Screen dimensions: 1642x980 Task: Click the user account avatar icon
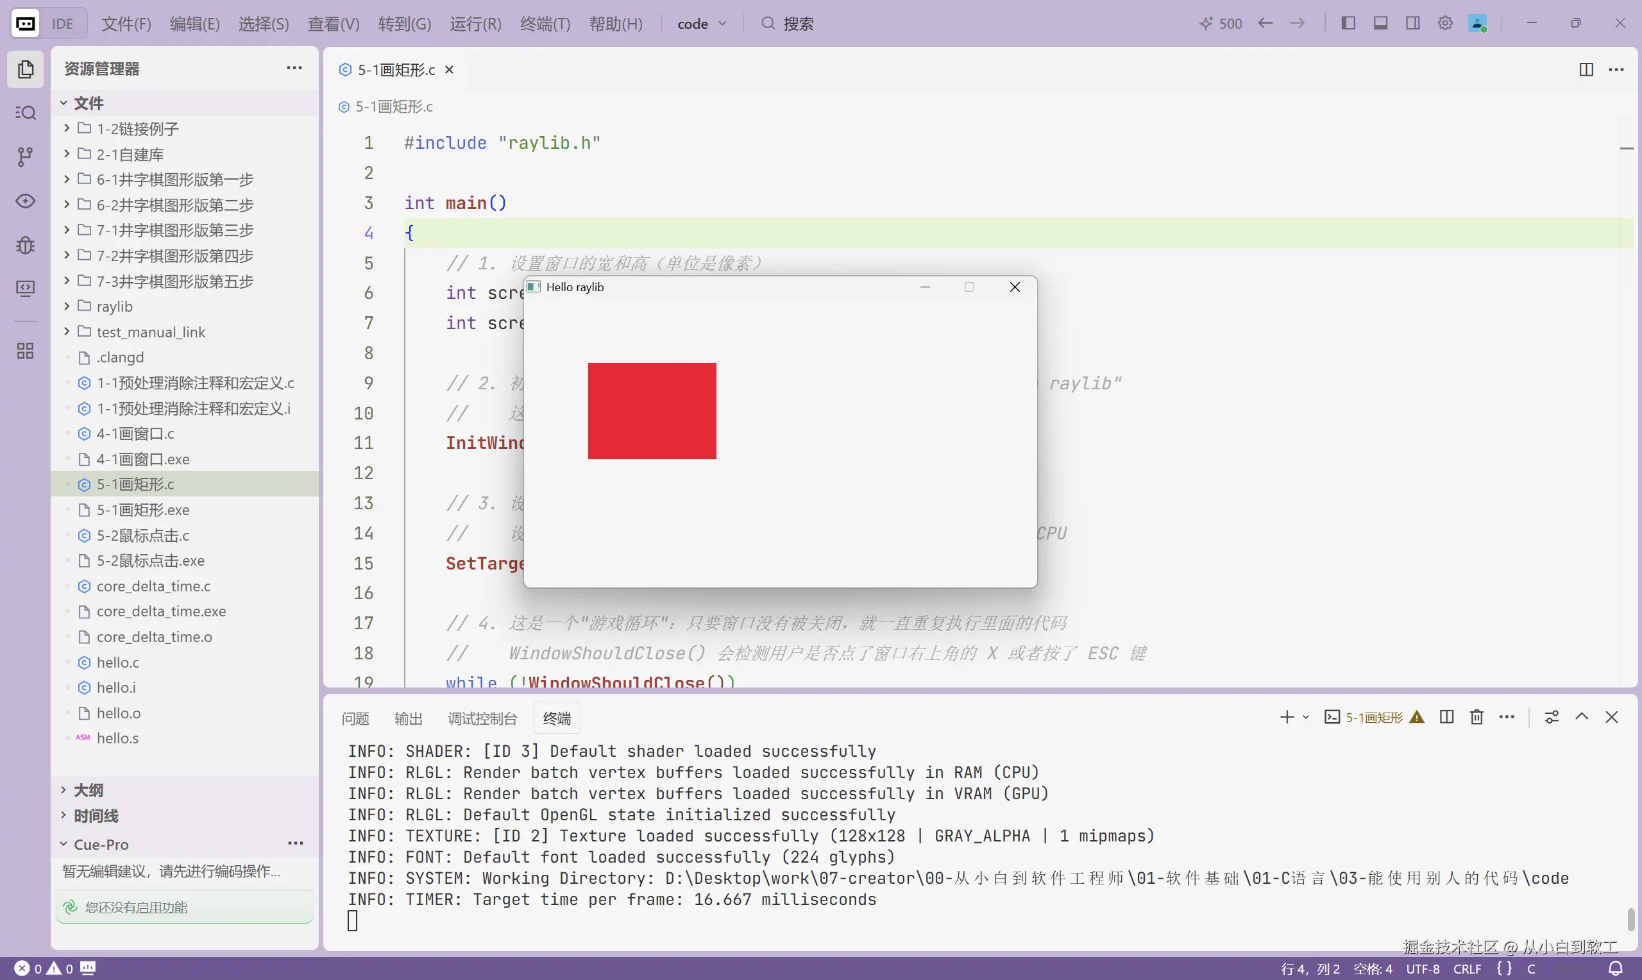tap(1477, 23)
